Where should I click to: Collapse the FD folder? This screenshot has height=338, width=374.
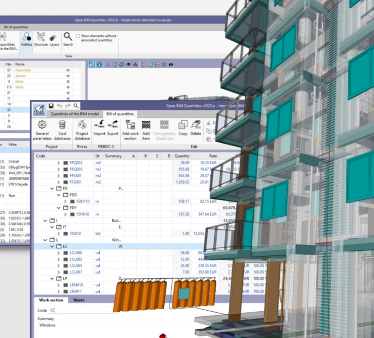click(x=52, y=188)
